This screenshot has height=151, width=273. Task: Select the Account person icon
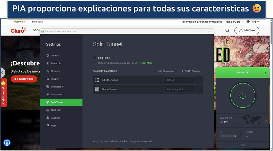[x=48, y=118]
